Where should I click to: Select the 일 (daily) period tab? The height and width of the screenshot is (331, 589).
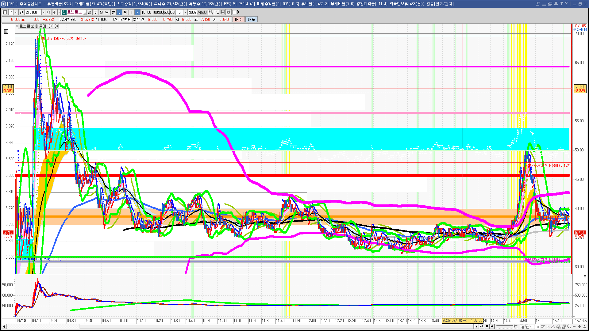coord(89,12)
